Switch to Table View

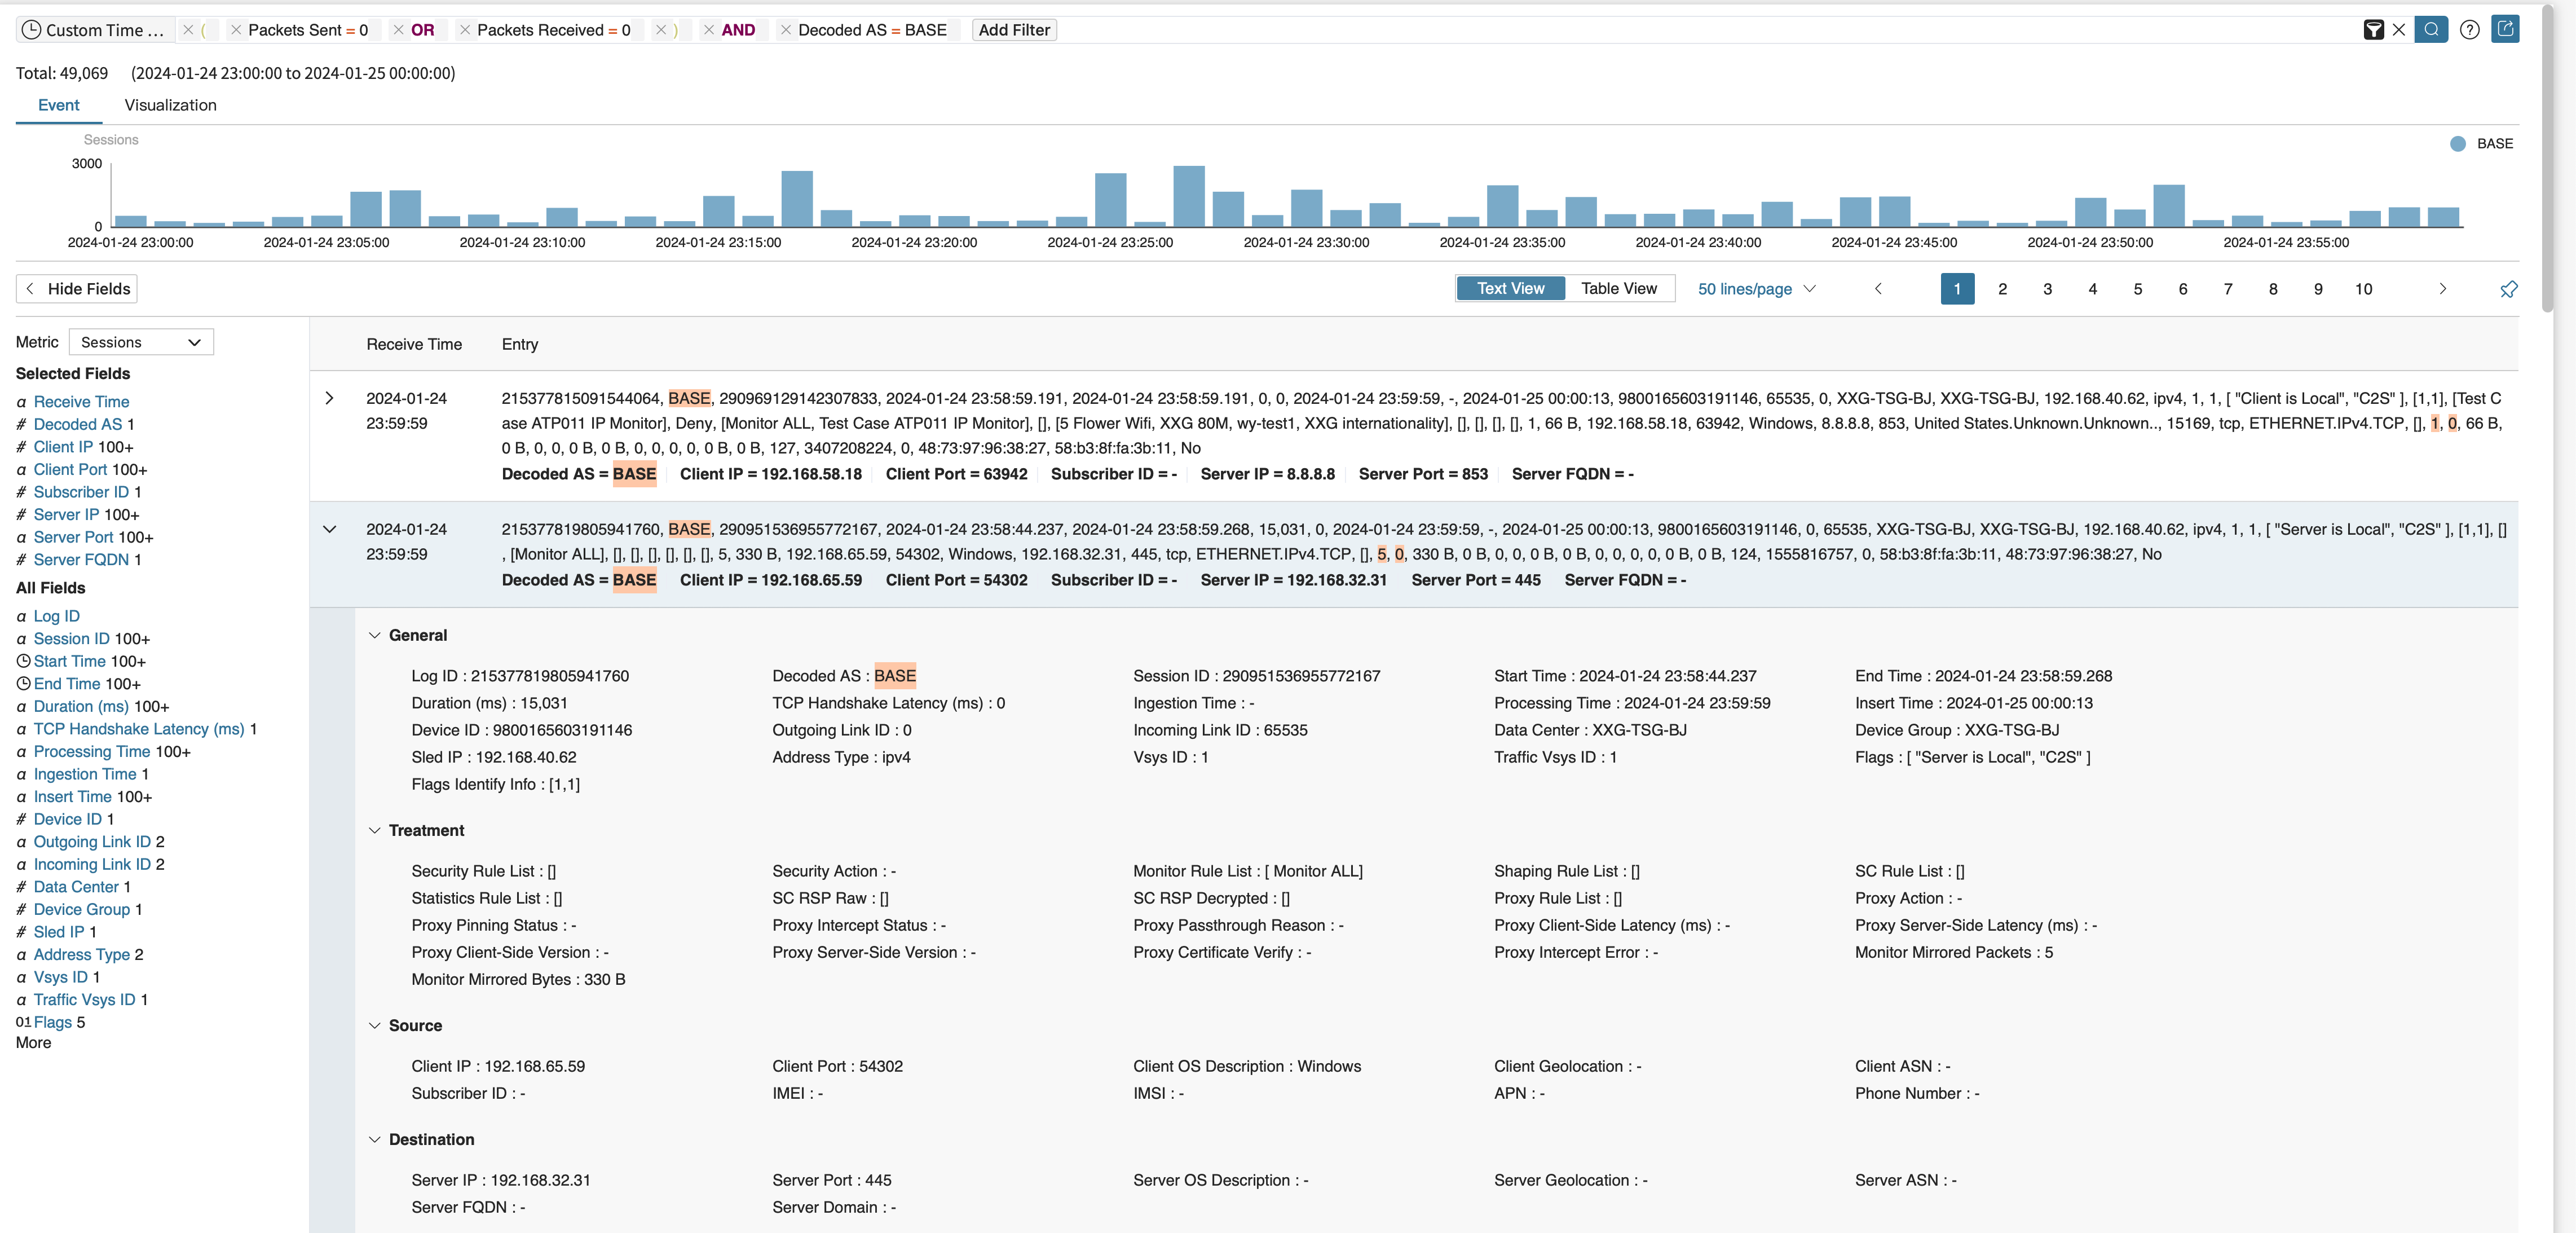coord(1618,289)
